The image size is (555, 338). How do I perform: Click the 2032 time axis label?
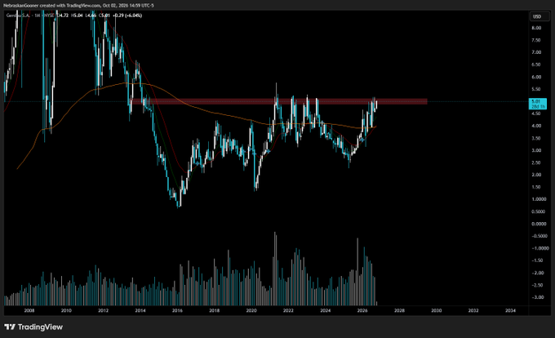(473, 311)
